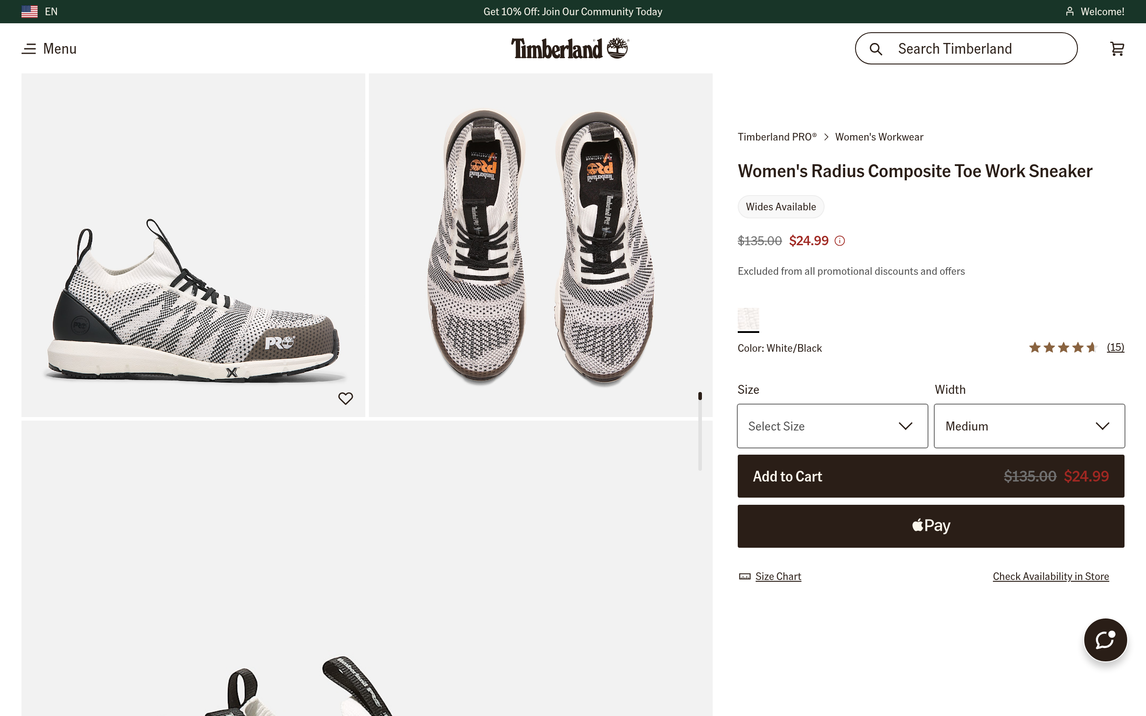Image resolution: width=1146 pixels, height=716 pixels.
Task: Expand the Select Size dropdown
Action: tap(832, 426)
